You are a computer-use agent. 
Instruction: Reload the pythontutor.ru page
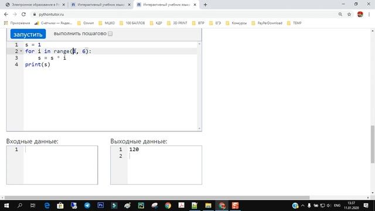(x=23, y=14)
